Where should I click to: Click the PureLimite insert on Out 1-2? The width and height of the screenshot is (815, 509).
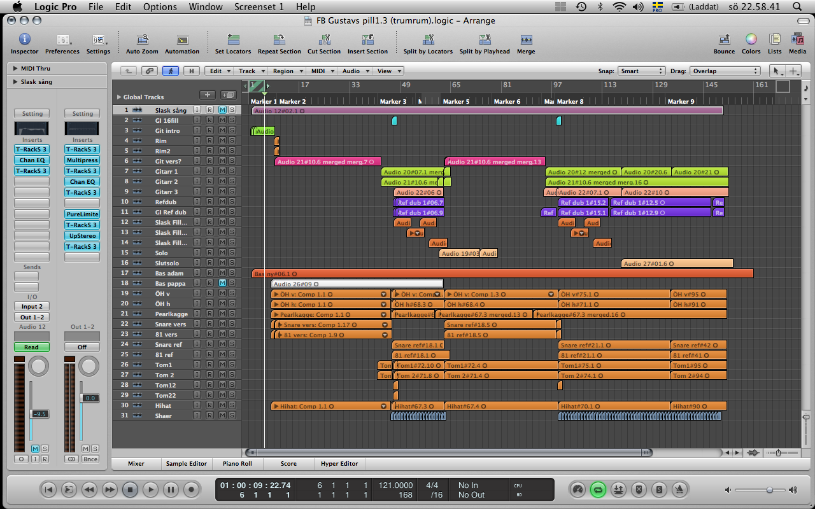tap(82, 214)
